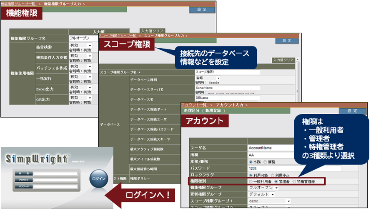Click データベース接続ポート label
Viewport: 371px width, 210px height.
point(148,110)
